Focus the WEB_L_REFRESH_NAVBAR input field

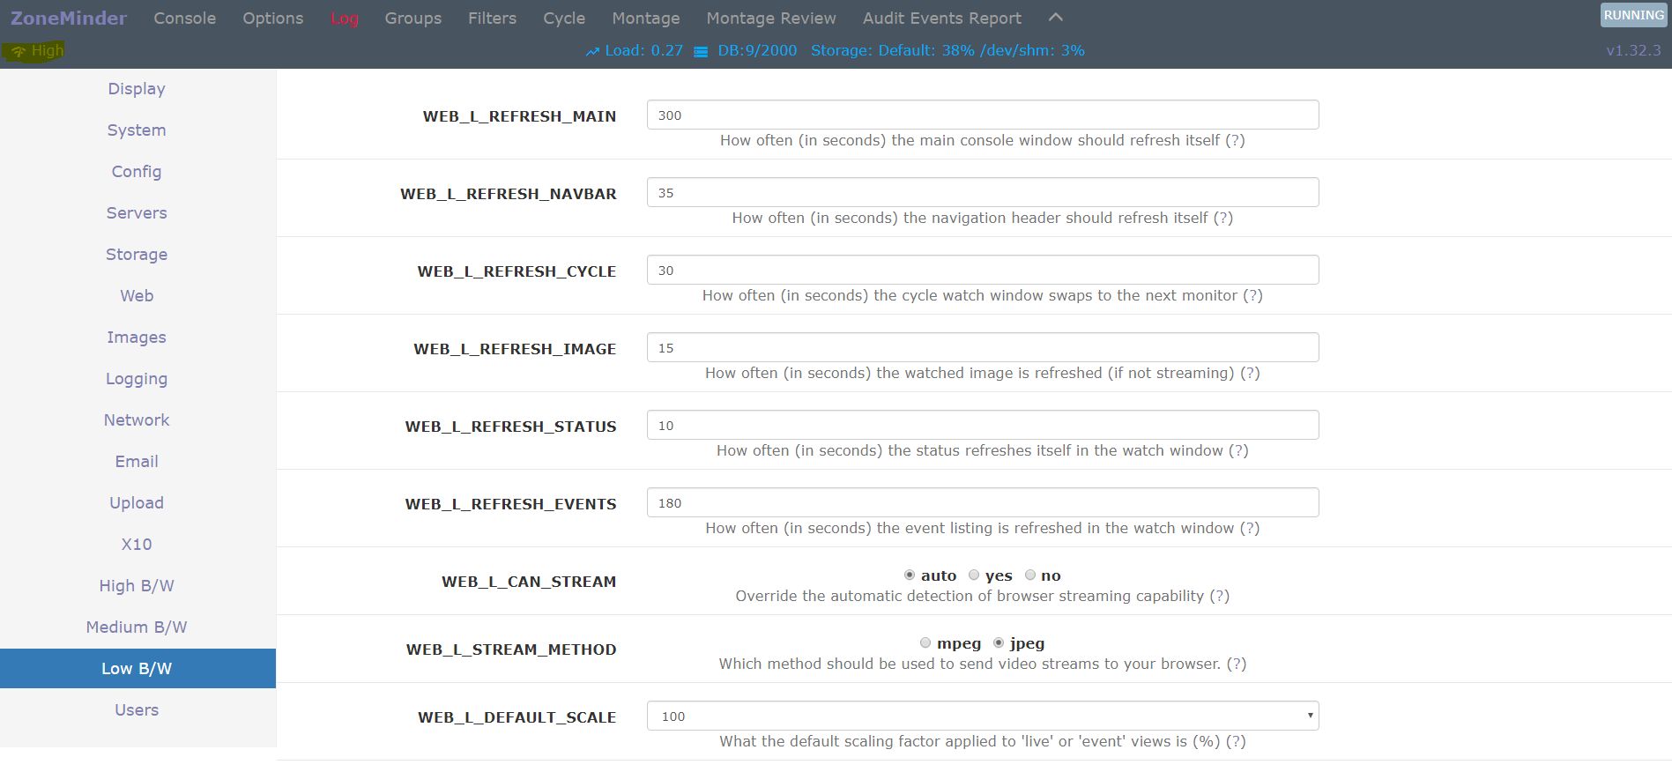(x=982, y=193)
